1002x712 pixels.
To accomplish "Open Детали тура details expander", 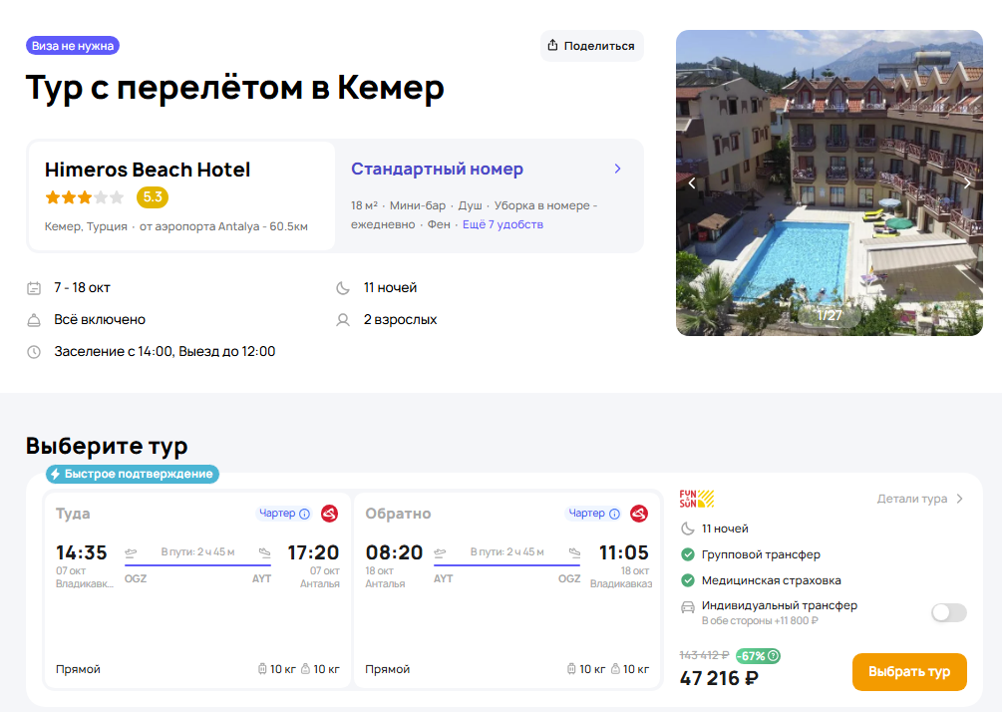I will click(x=920, y=499).
